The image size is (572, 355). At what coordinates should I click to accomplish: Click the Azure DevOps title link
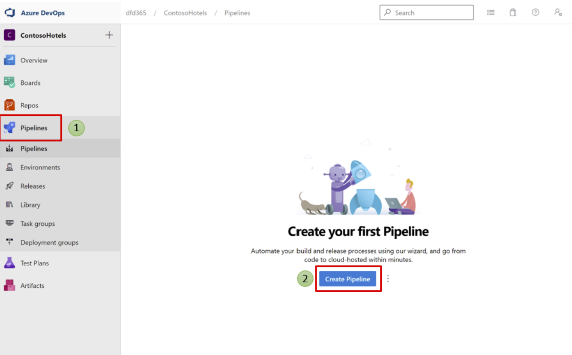point(43,13)
